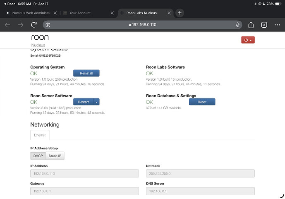The image size is (285, 199).
Task: Click the roon logo
Action: (x=40, y=37)
